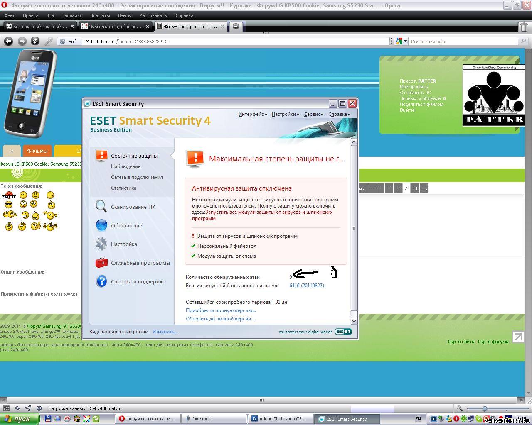Click Приобрести полную версию link
This screenshot has width=532, height=425.
221,310
